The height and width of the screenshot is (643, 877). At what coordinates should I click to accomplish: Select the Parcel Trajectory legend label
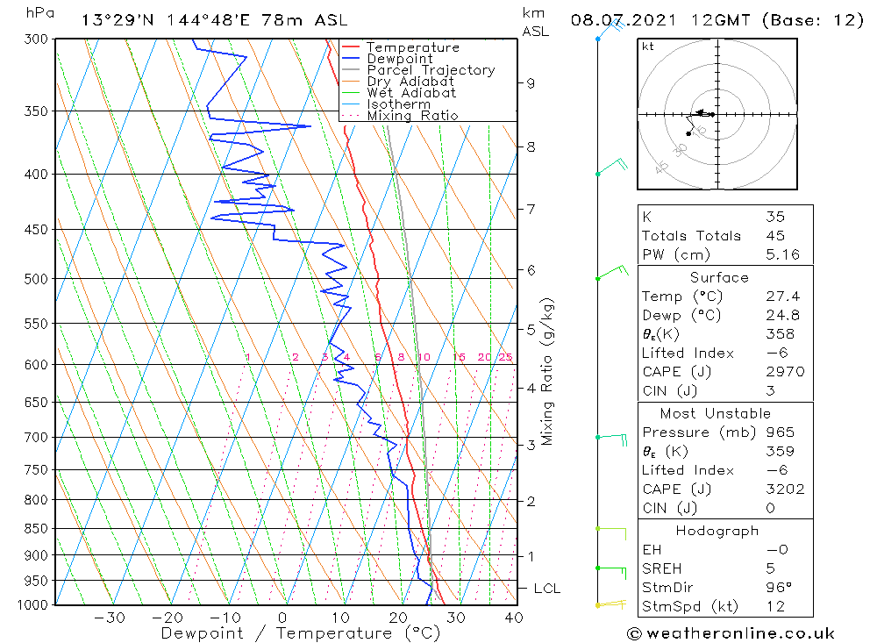coord(431,70)
